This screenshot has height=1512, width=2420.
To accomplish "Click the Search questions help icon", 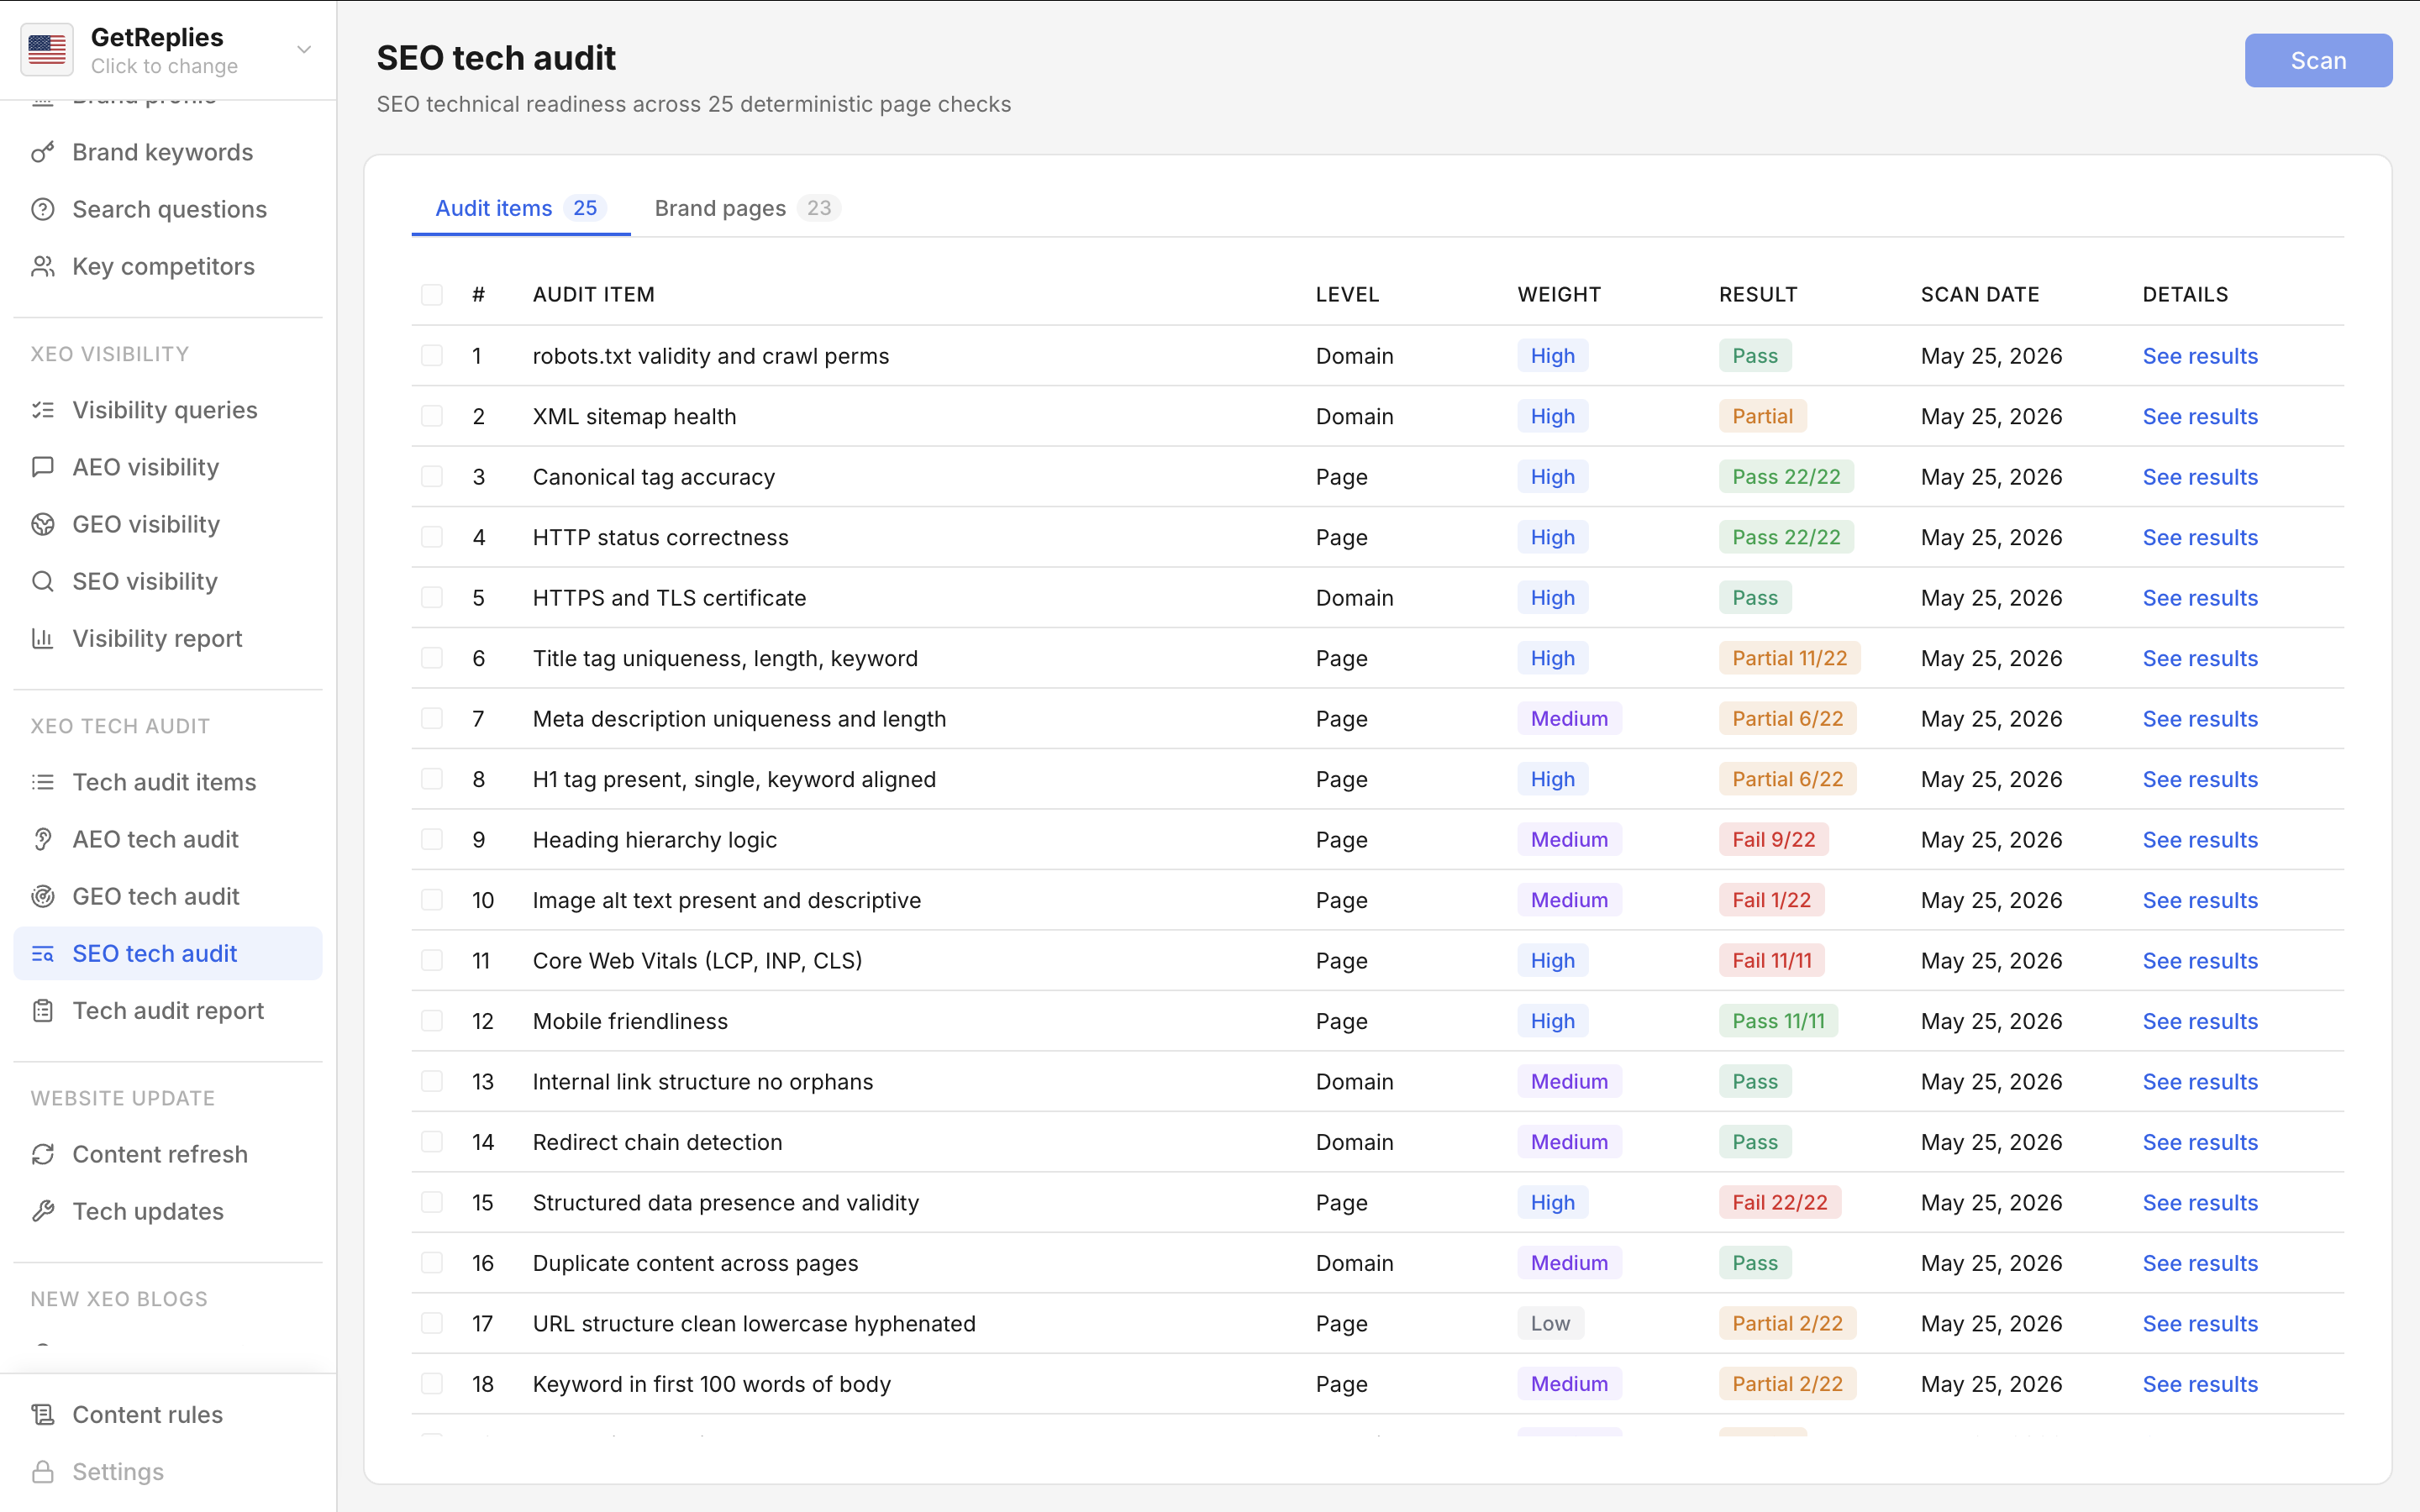I will pos(42,209).
